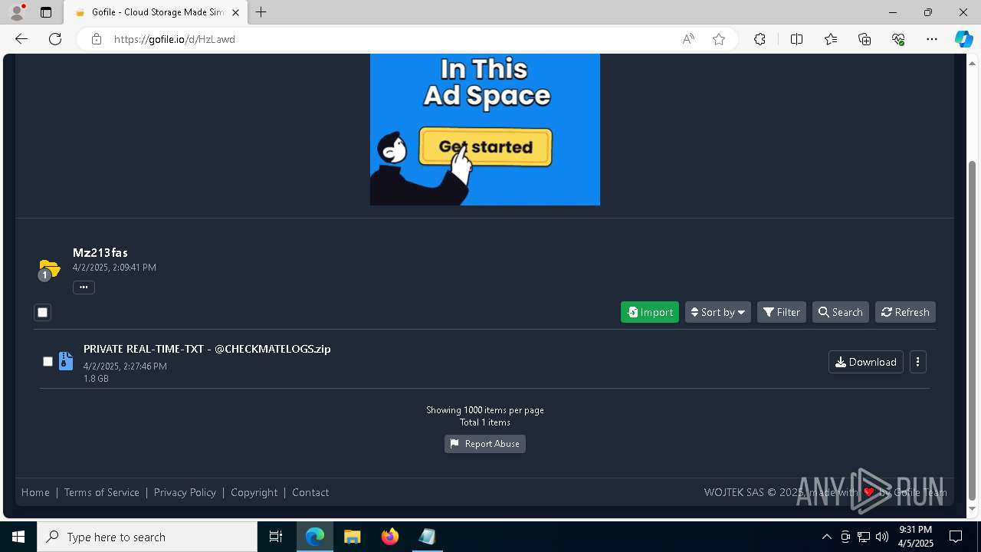Open volume control tray icon
Screen dimensions: 981x552
pyautogui.click(x=882, y=537)
